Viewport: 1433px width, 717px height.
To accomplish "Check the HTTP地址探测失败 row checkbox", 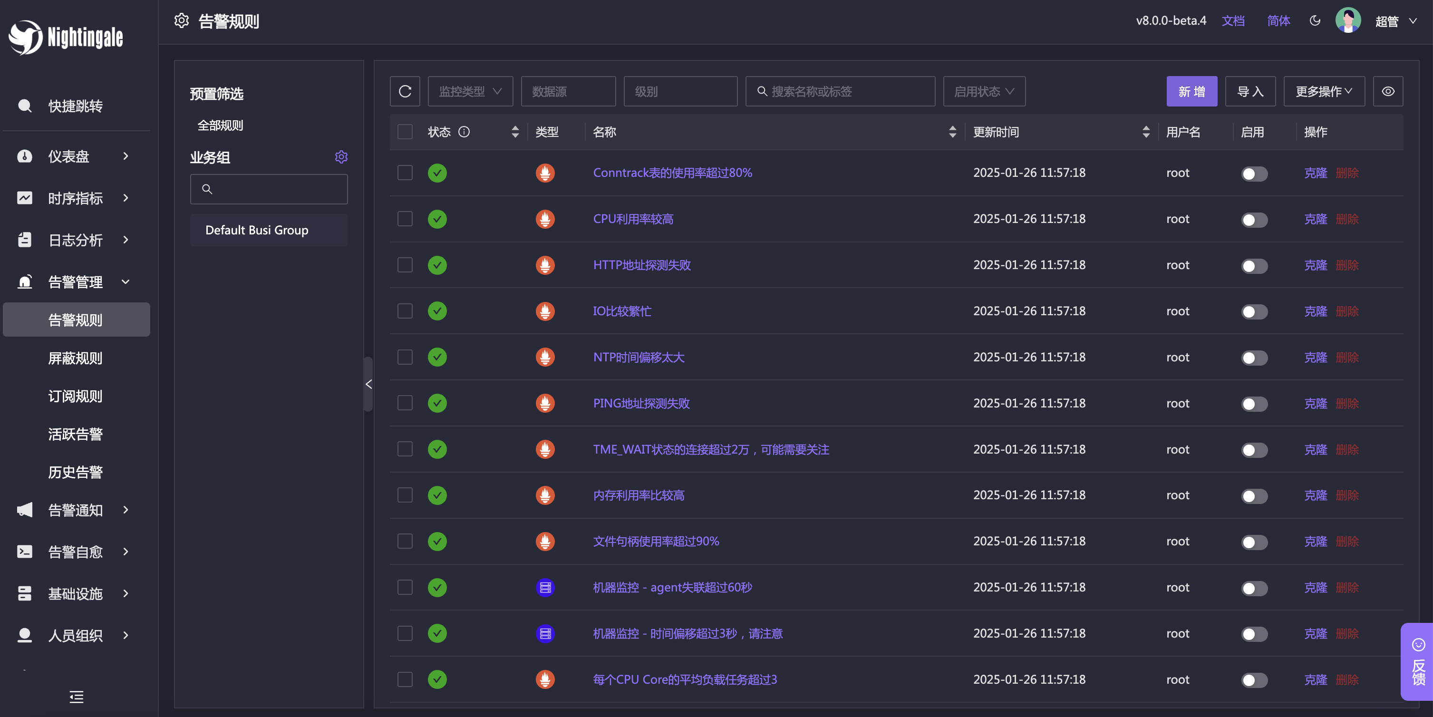I will pos(405,265).
